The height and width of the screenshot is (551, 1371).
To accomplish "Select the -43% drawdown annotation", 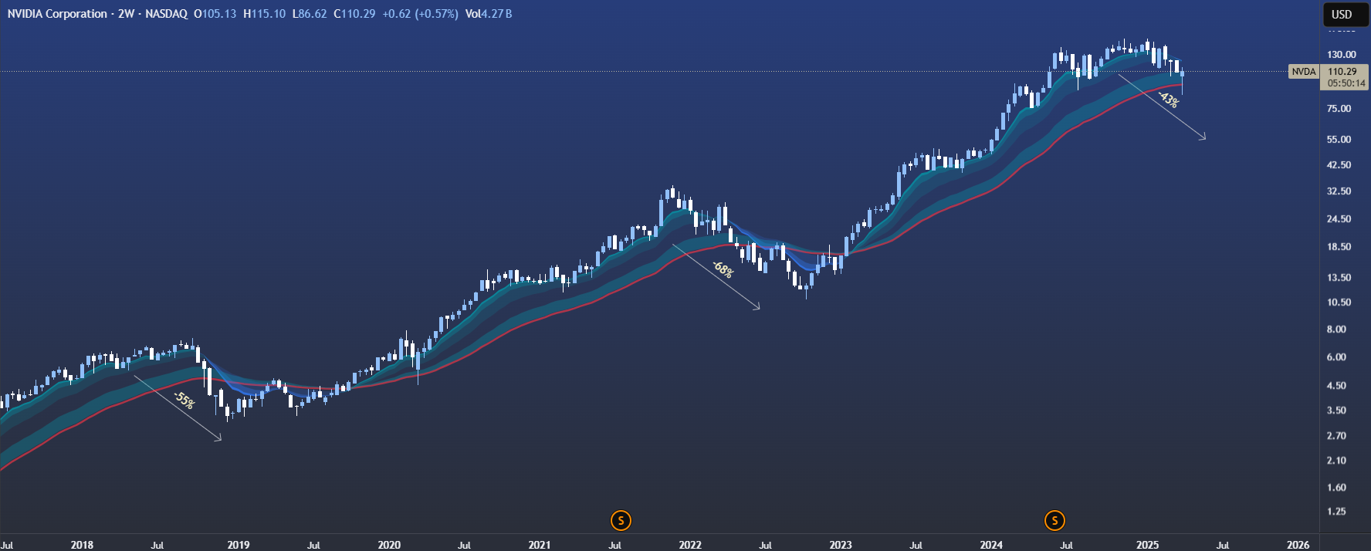I will tap(1169, 99).
